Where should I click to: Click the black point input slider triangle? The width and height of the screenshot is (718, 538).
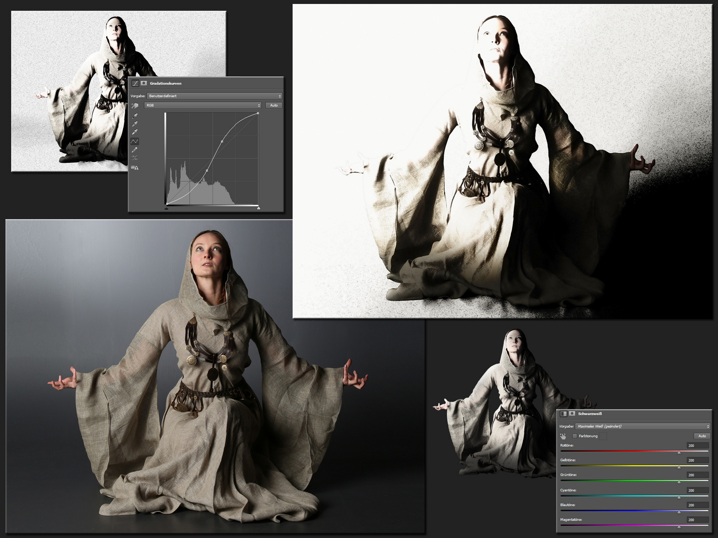(x=166, y=208)
